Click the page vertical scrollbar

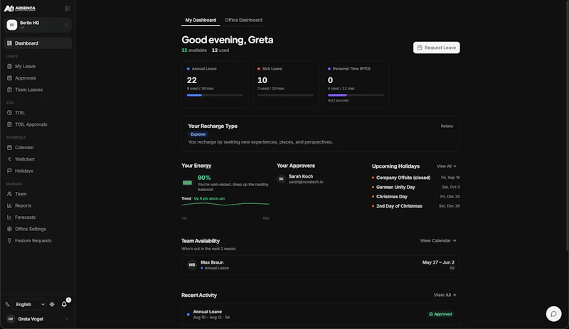(x=567, y=125)
